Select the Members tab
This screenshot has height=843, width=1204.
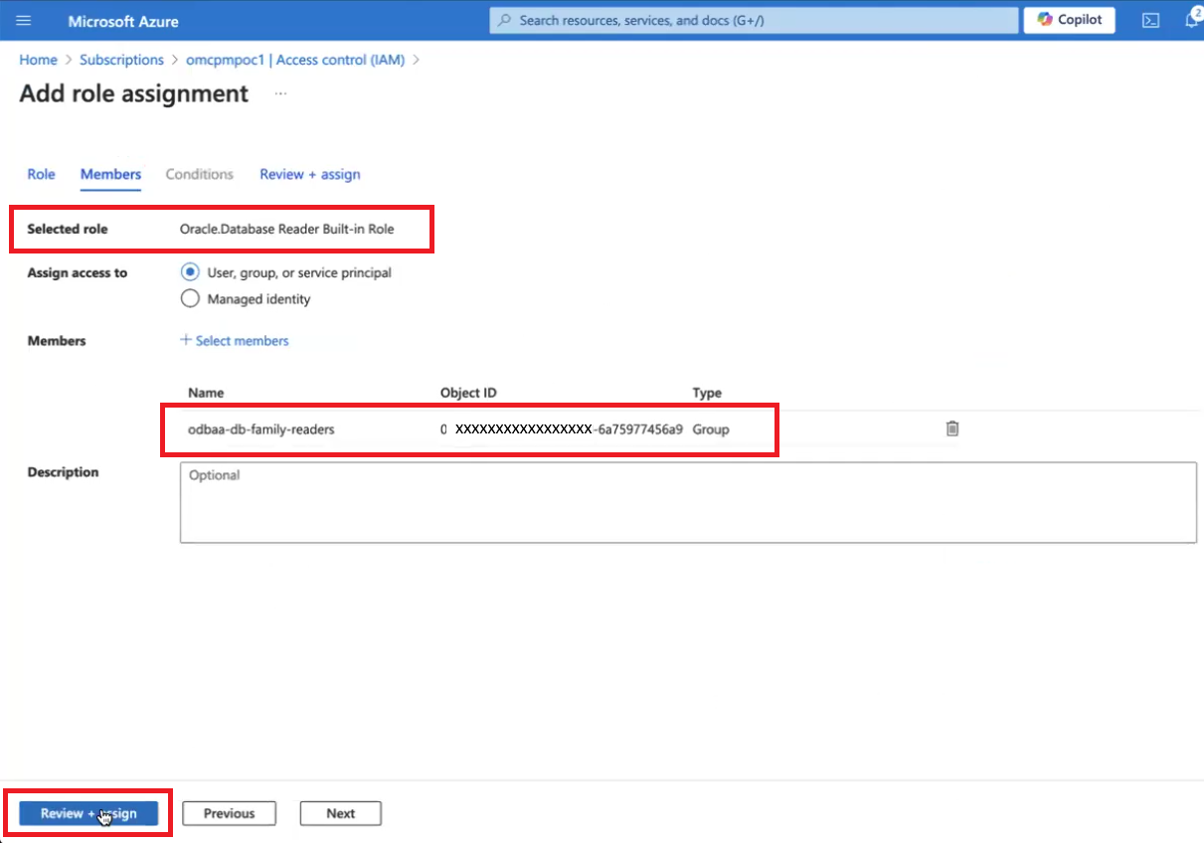tap(110, 174)
